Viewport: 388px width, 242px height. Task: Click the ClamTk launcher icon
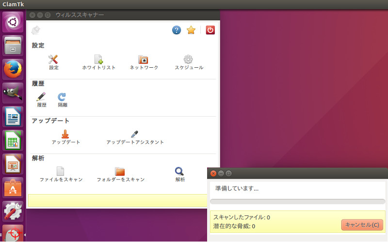(x=13, y=233)
